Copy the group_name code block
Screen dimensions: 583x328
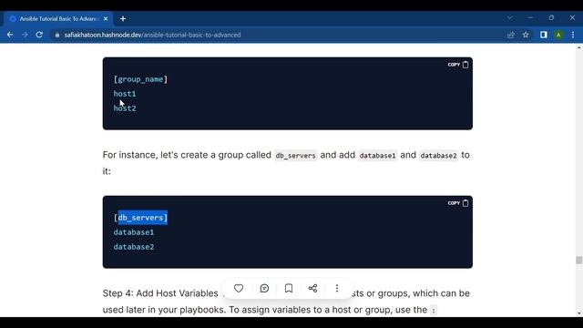[458, 65]
